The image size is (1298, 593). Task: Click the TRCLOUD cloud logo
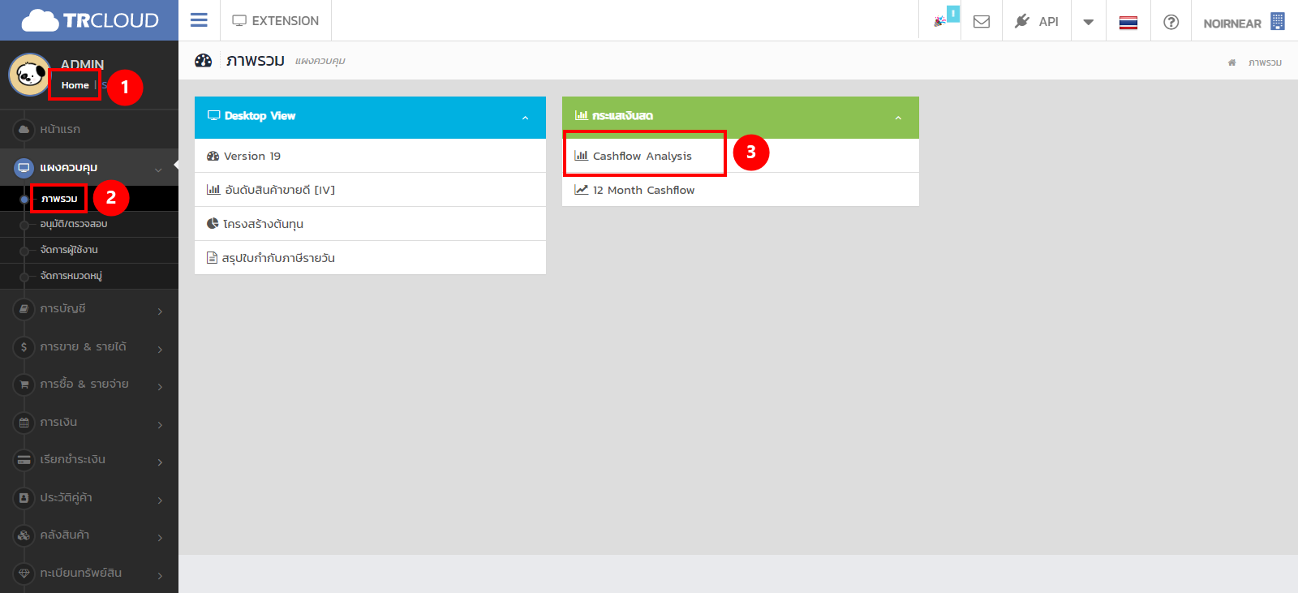coord(89,20)
